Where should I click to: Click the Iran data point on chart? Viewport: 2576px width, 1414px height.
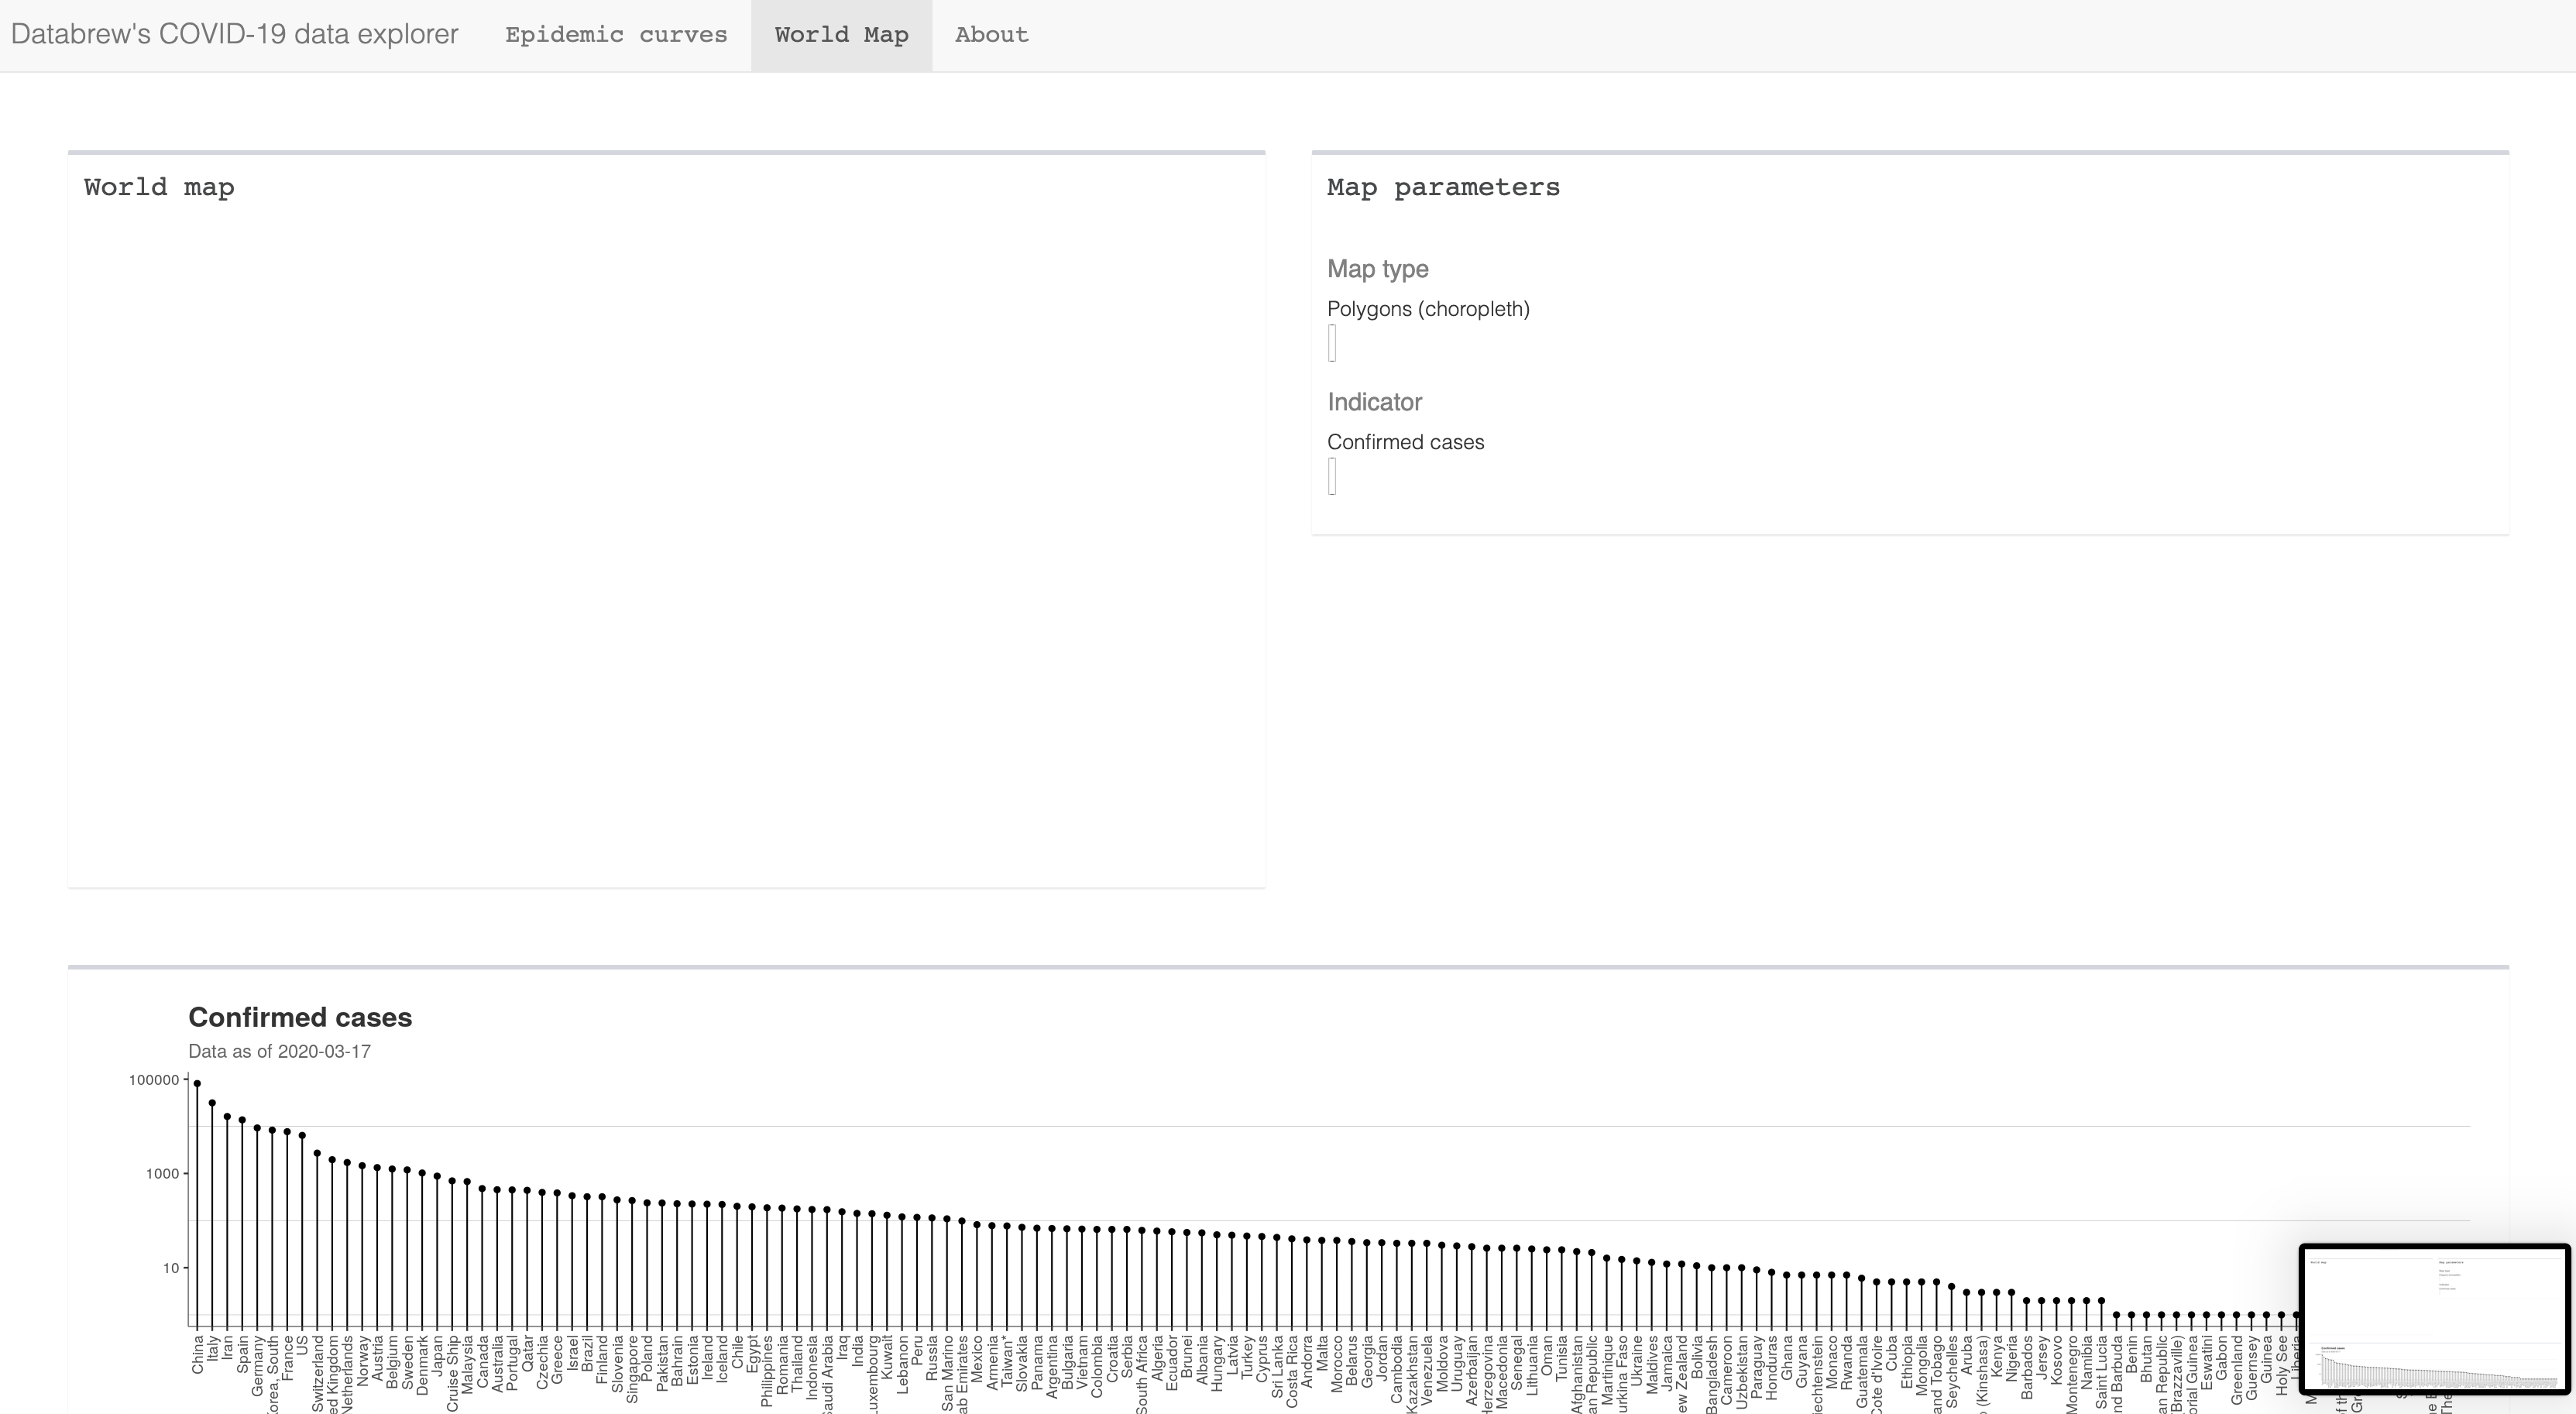point(227,1117)
